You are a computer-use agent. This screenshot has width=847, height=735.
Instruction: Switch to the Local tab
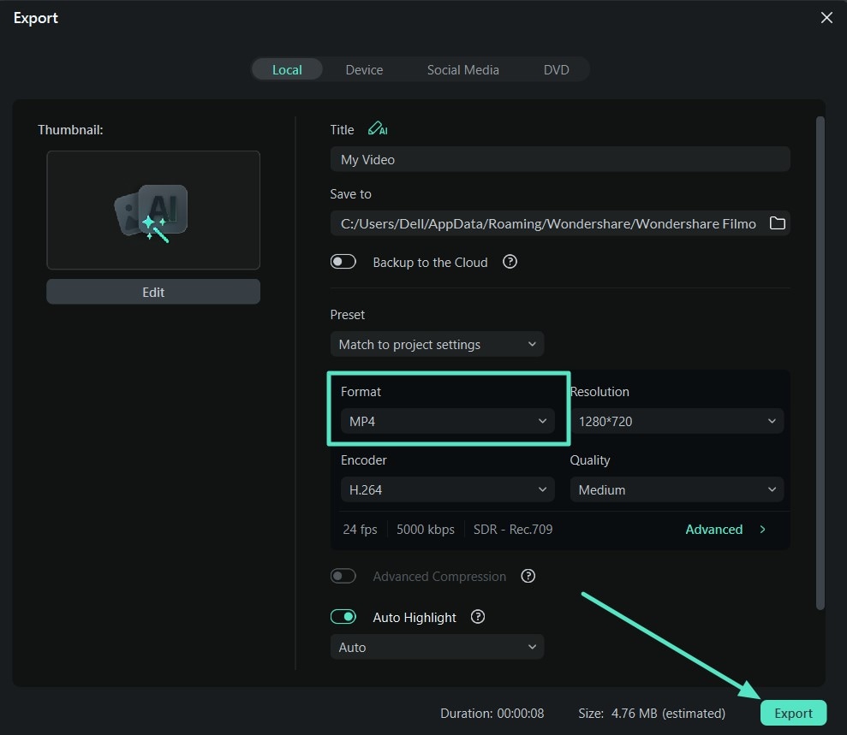[x=287, y=69]
